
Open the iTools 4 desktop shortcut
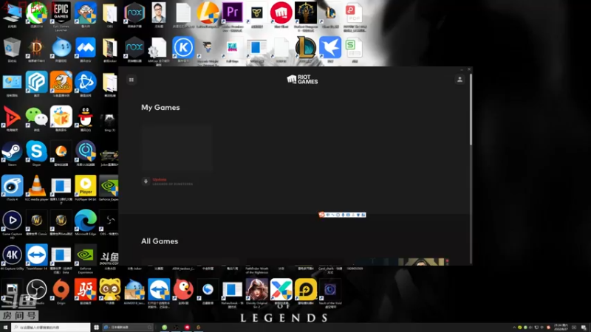[12, 187]
